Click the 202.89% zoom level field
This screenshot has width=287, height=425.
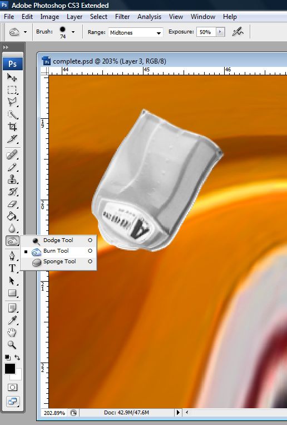click(x=54, y=413)
